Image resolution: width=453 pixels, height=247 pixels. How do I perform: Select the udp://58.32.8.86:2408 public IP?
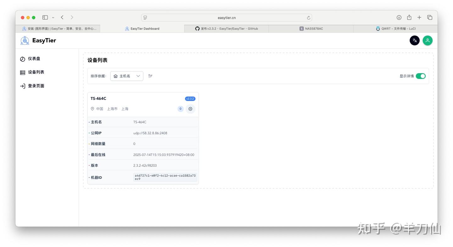[150, 133]
